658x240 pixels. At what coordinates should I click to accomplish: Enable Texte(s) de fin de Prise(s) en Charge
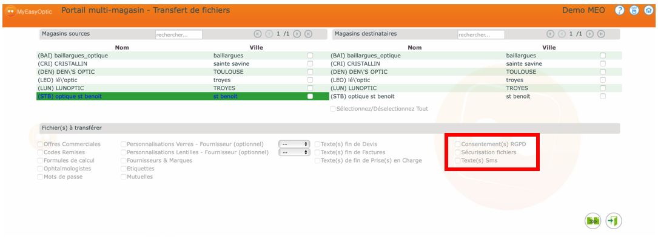pos(318,161)
